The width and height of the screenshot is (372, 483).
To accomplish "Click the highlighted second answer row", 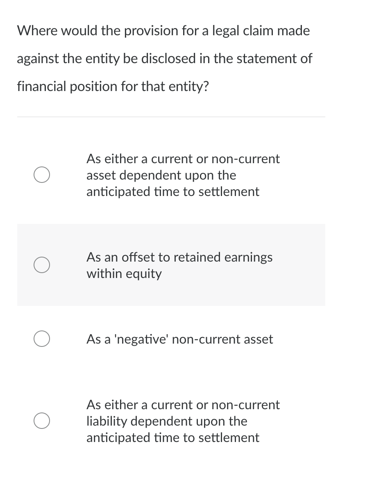I will tap(171, 265).
